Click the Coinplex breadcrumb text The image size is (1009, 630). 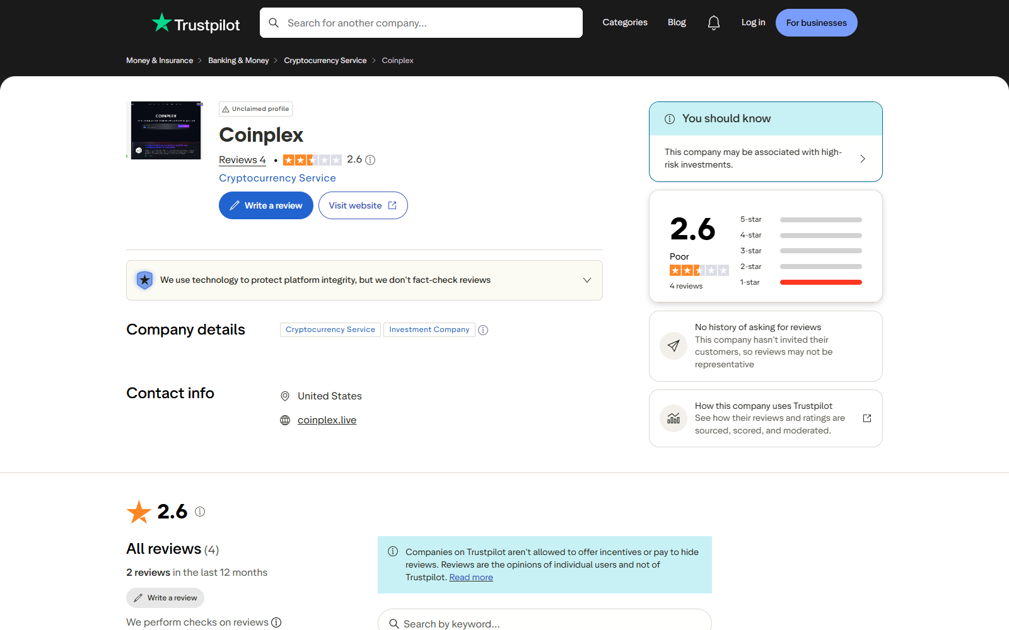point(397,60)
